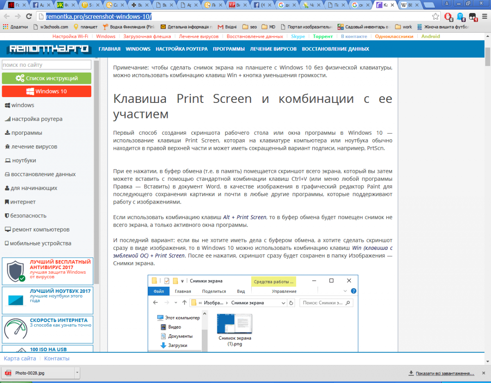The height and width of the screenshot is (383, 491).
Task: Open the sidebar ноутбуки category
Action: coord(20,161)
